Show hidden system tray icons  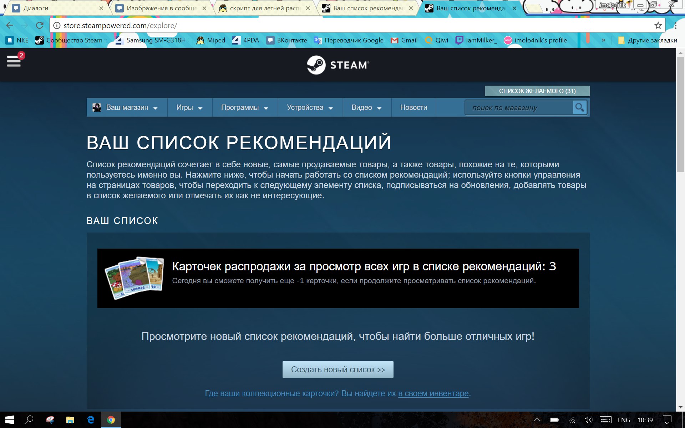537,420
